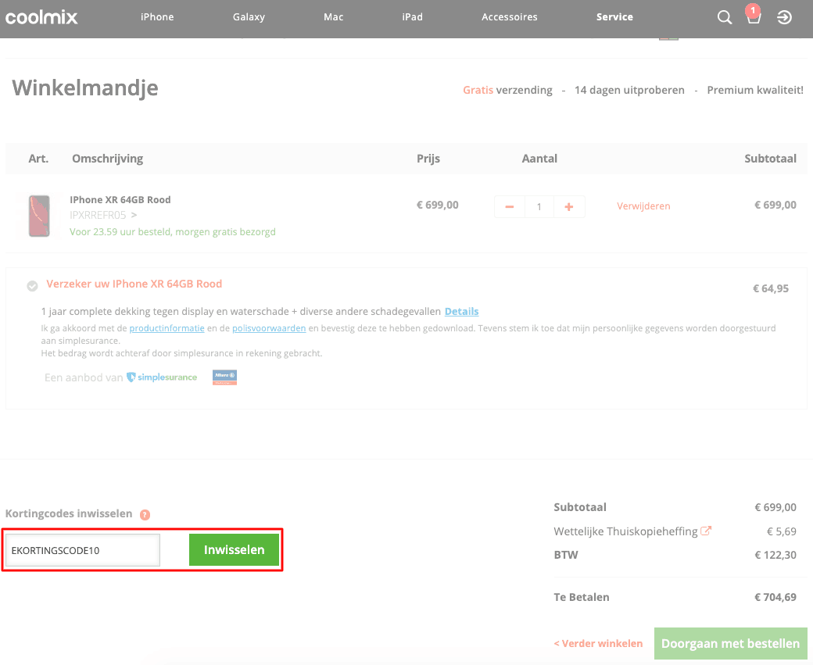The image size is (813, 665).
Task: Open the Accessoires menu
Action: click(x=509, y=17)
